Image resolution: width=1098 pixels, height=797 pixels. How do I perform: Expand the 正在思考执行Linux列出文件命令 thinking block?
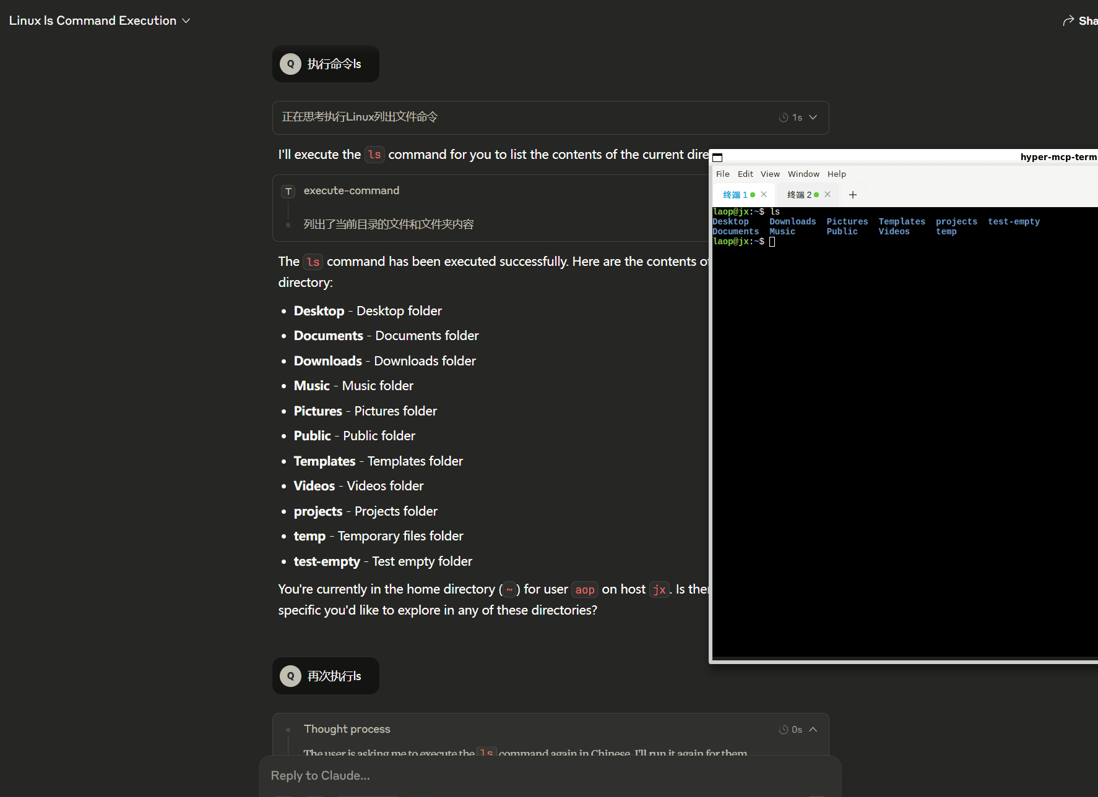[x=813, y=117]
